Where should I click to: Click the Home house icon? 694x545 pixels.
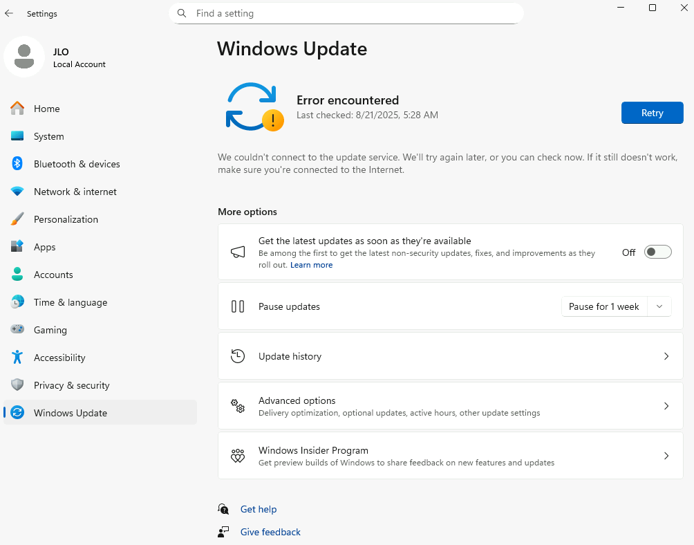pos(17,109)
